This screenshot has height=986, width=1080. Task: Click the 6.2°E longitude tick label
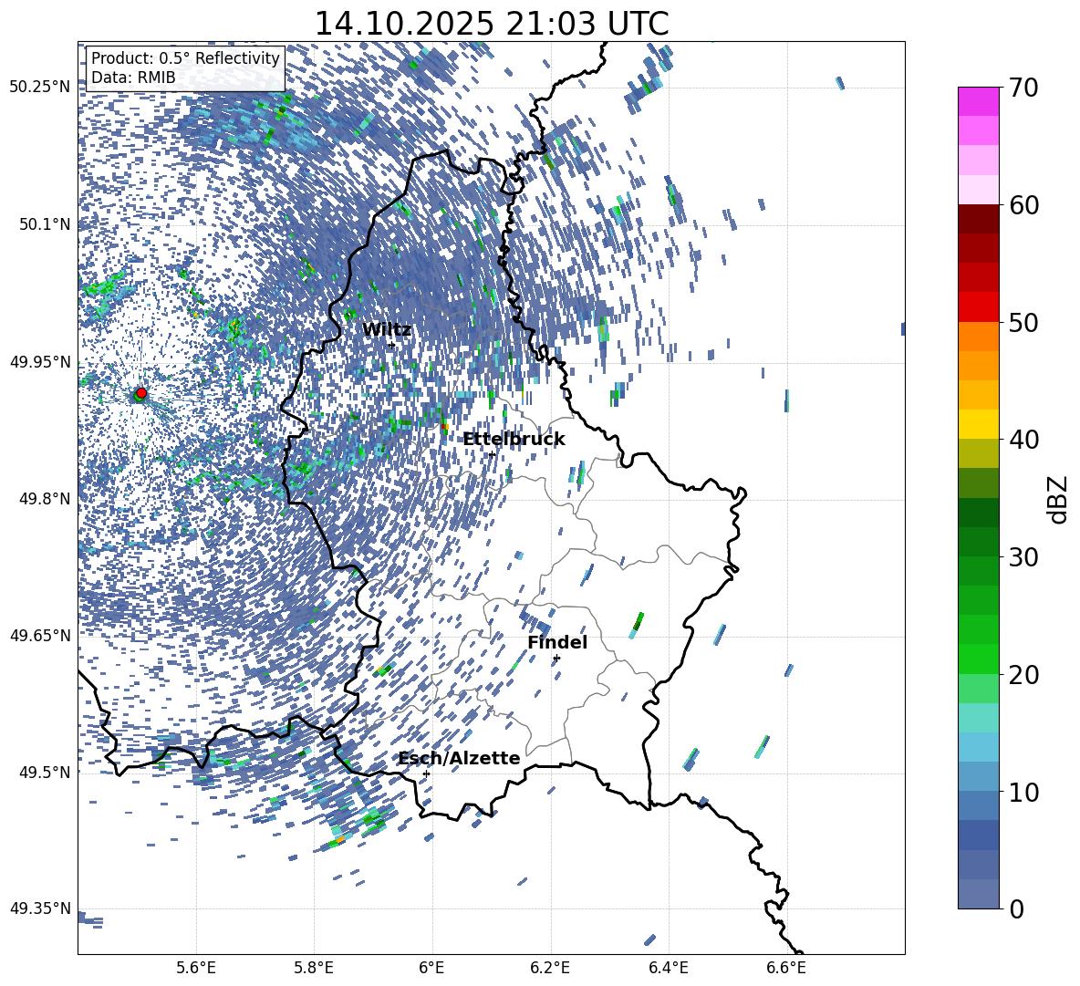pos(550,967)
